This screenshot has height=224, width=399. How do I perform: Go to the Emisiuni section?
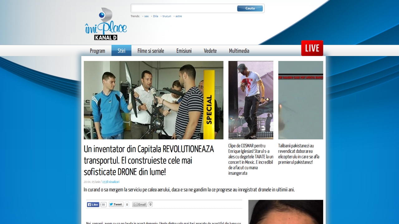(184, 51)
